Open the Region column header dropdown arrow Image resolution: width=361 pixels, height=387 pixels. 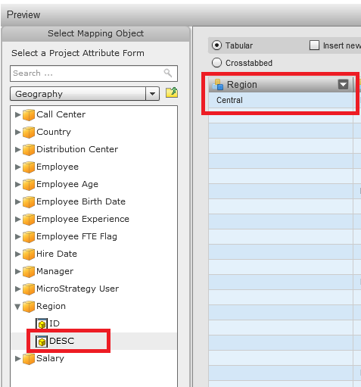[x=343, y=84]
